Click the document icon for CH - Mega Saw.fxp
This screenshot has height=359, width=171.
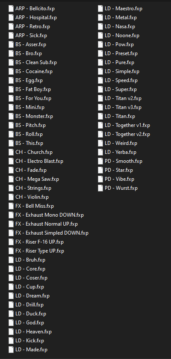[x=11, y=179]
